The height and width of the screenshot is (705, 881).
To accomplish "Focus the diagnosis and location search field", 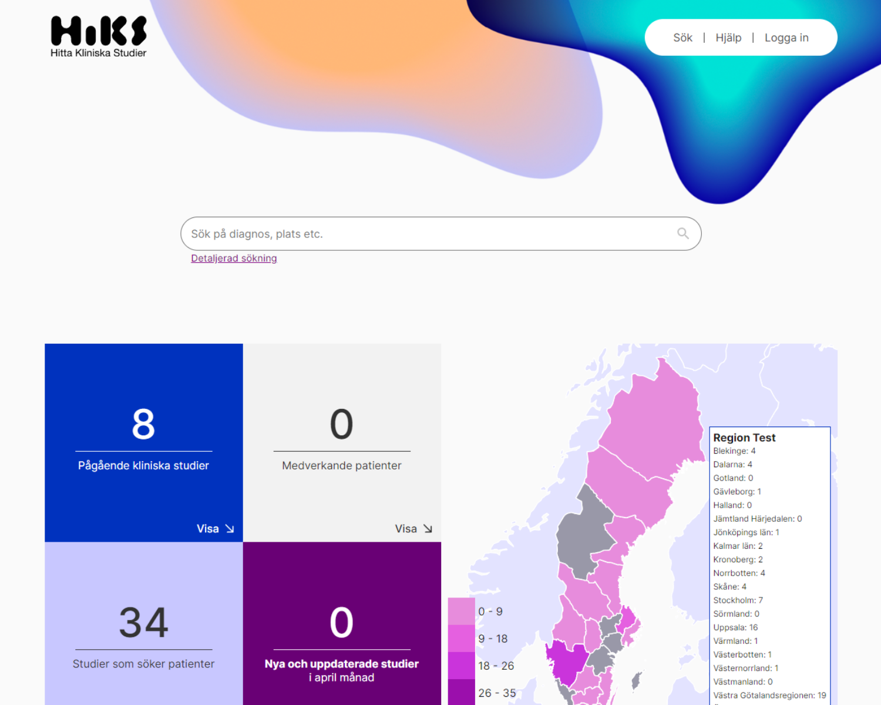I will 429,234.
